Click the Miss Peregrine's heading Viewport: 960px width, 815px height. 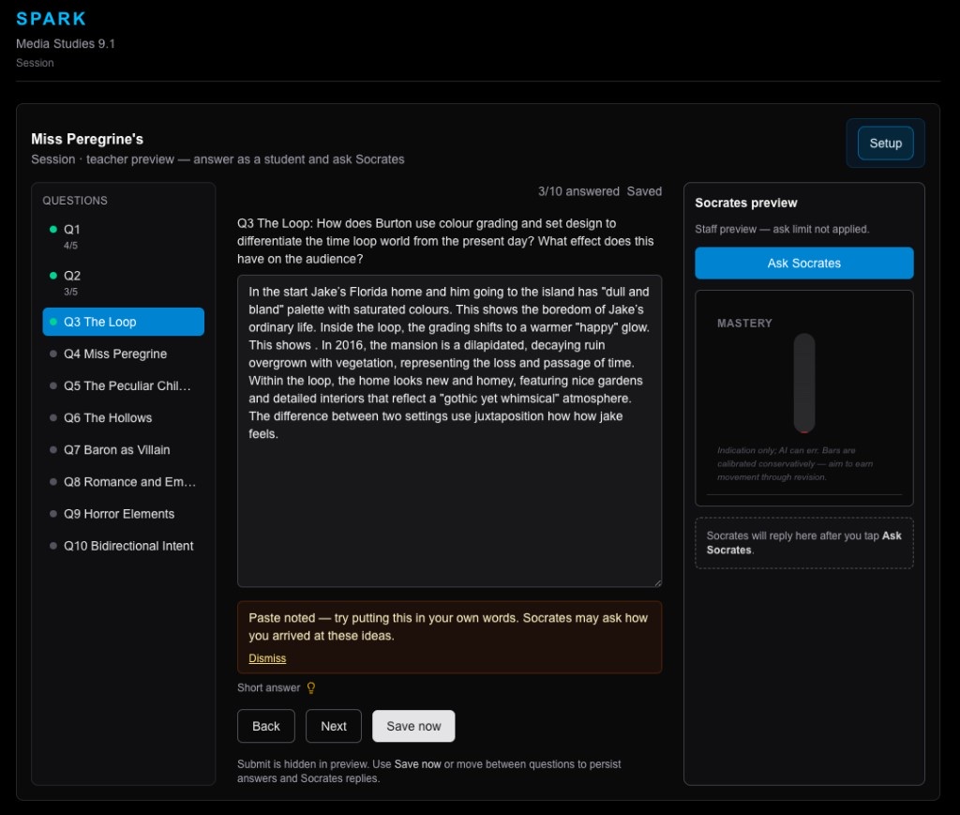[87, 139]
